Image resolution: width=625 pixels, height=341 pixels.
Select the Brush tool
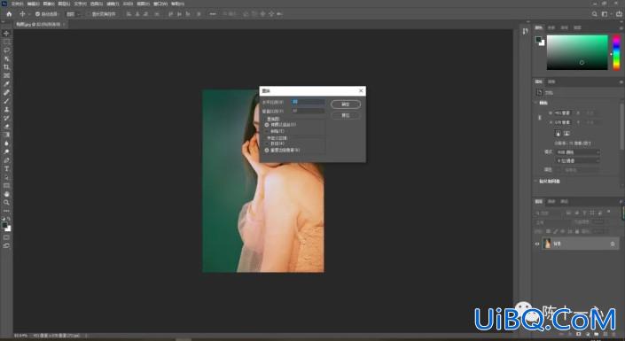click(x=6, y=101)
